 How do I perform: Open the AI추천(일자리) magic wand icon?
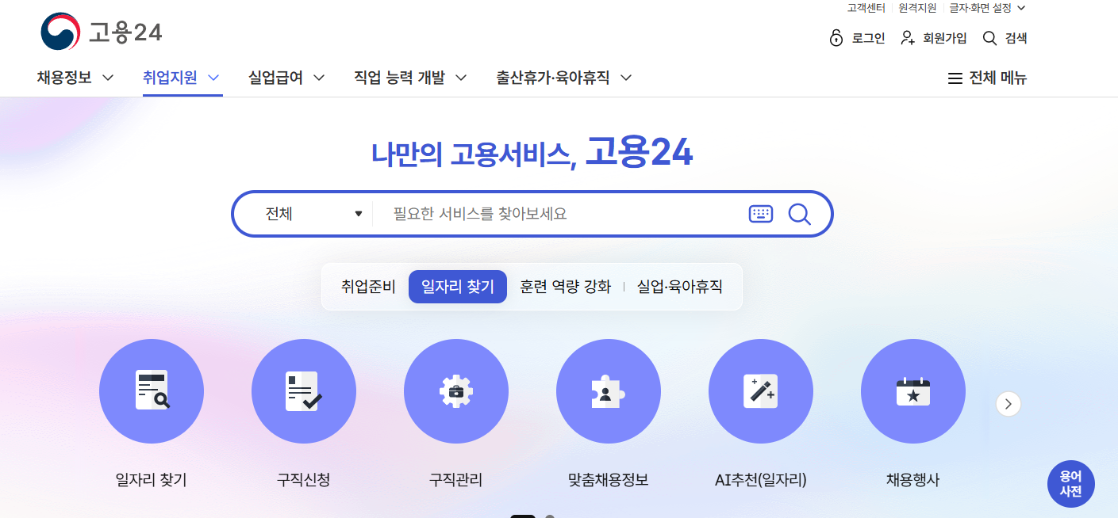click(x=761, y=390)
